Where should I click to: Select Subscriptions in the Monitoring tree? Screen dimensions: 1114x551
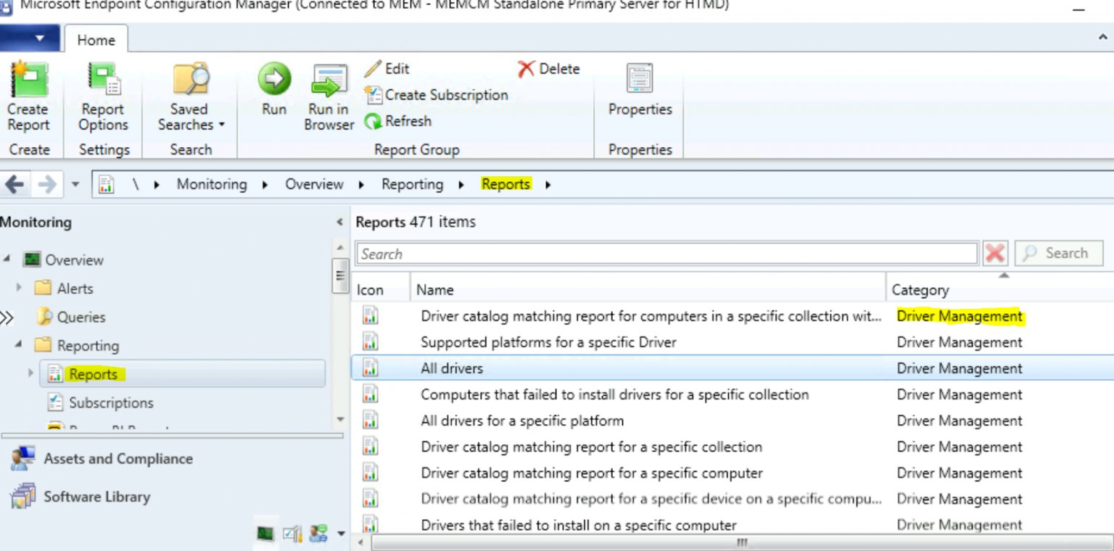[110, 402]
